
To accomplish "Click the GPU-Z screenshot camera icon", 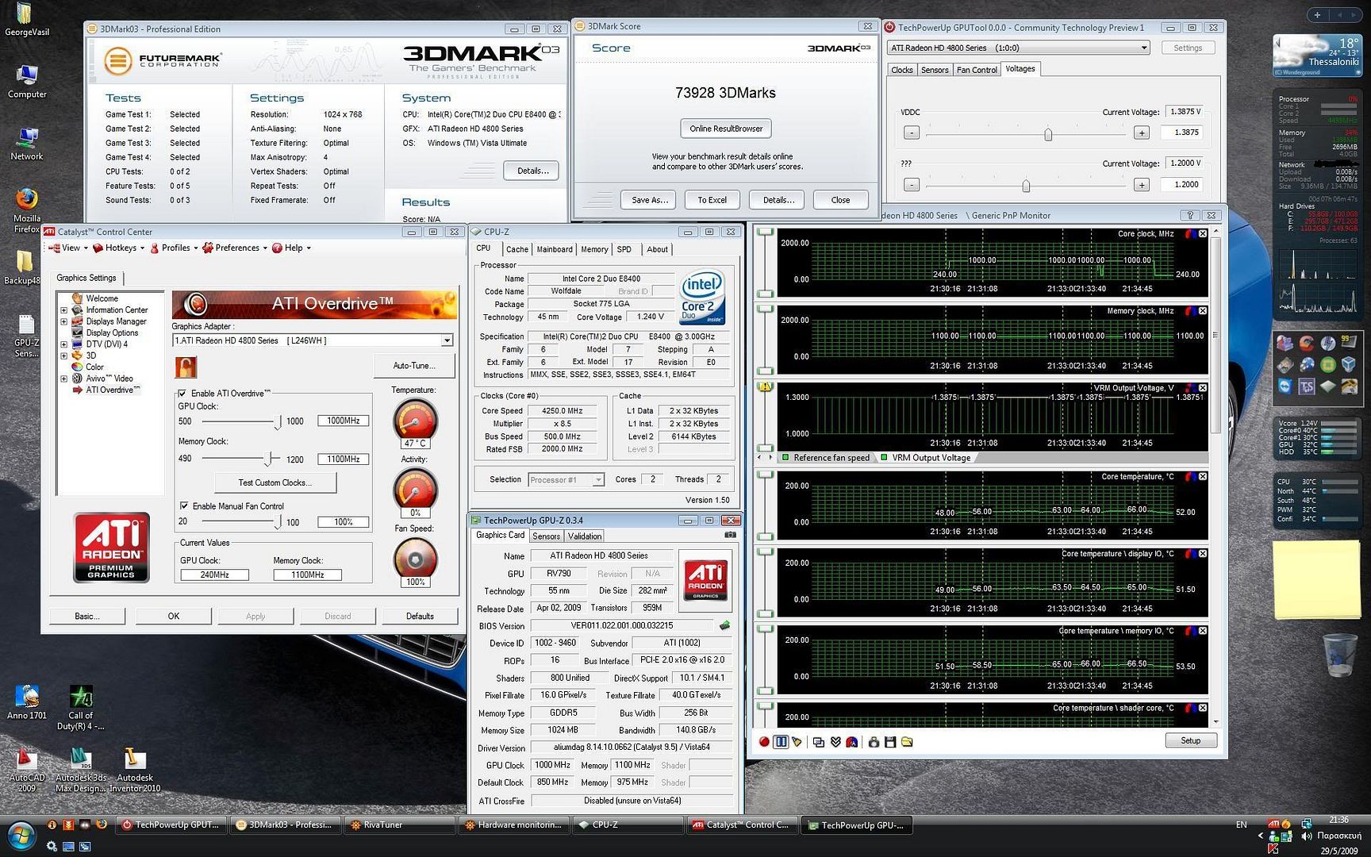I will click(x=730, y=536).
